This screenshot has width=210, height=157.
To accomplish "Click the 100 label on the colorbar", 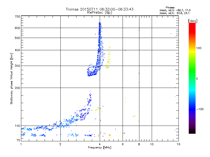I will pyautogui.click(x=199, y=48).
